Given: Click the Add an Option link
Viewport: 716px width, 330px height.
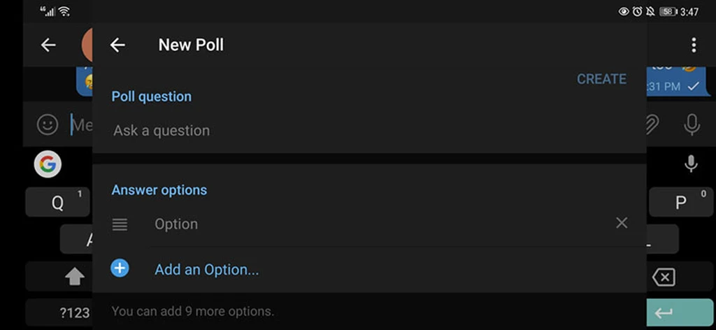Looking at the screenshot, I should point(207,270).
